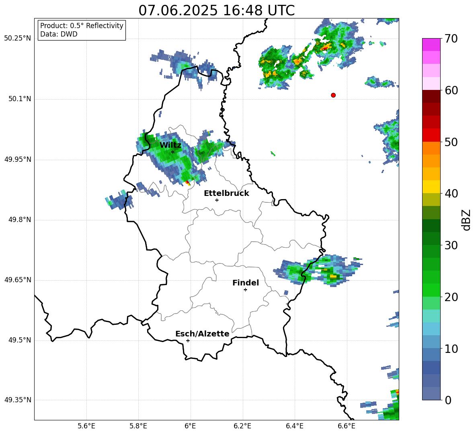
Task: Click the green radar echo east of Findel
Action: click(318, 270)
